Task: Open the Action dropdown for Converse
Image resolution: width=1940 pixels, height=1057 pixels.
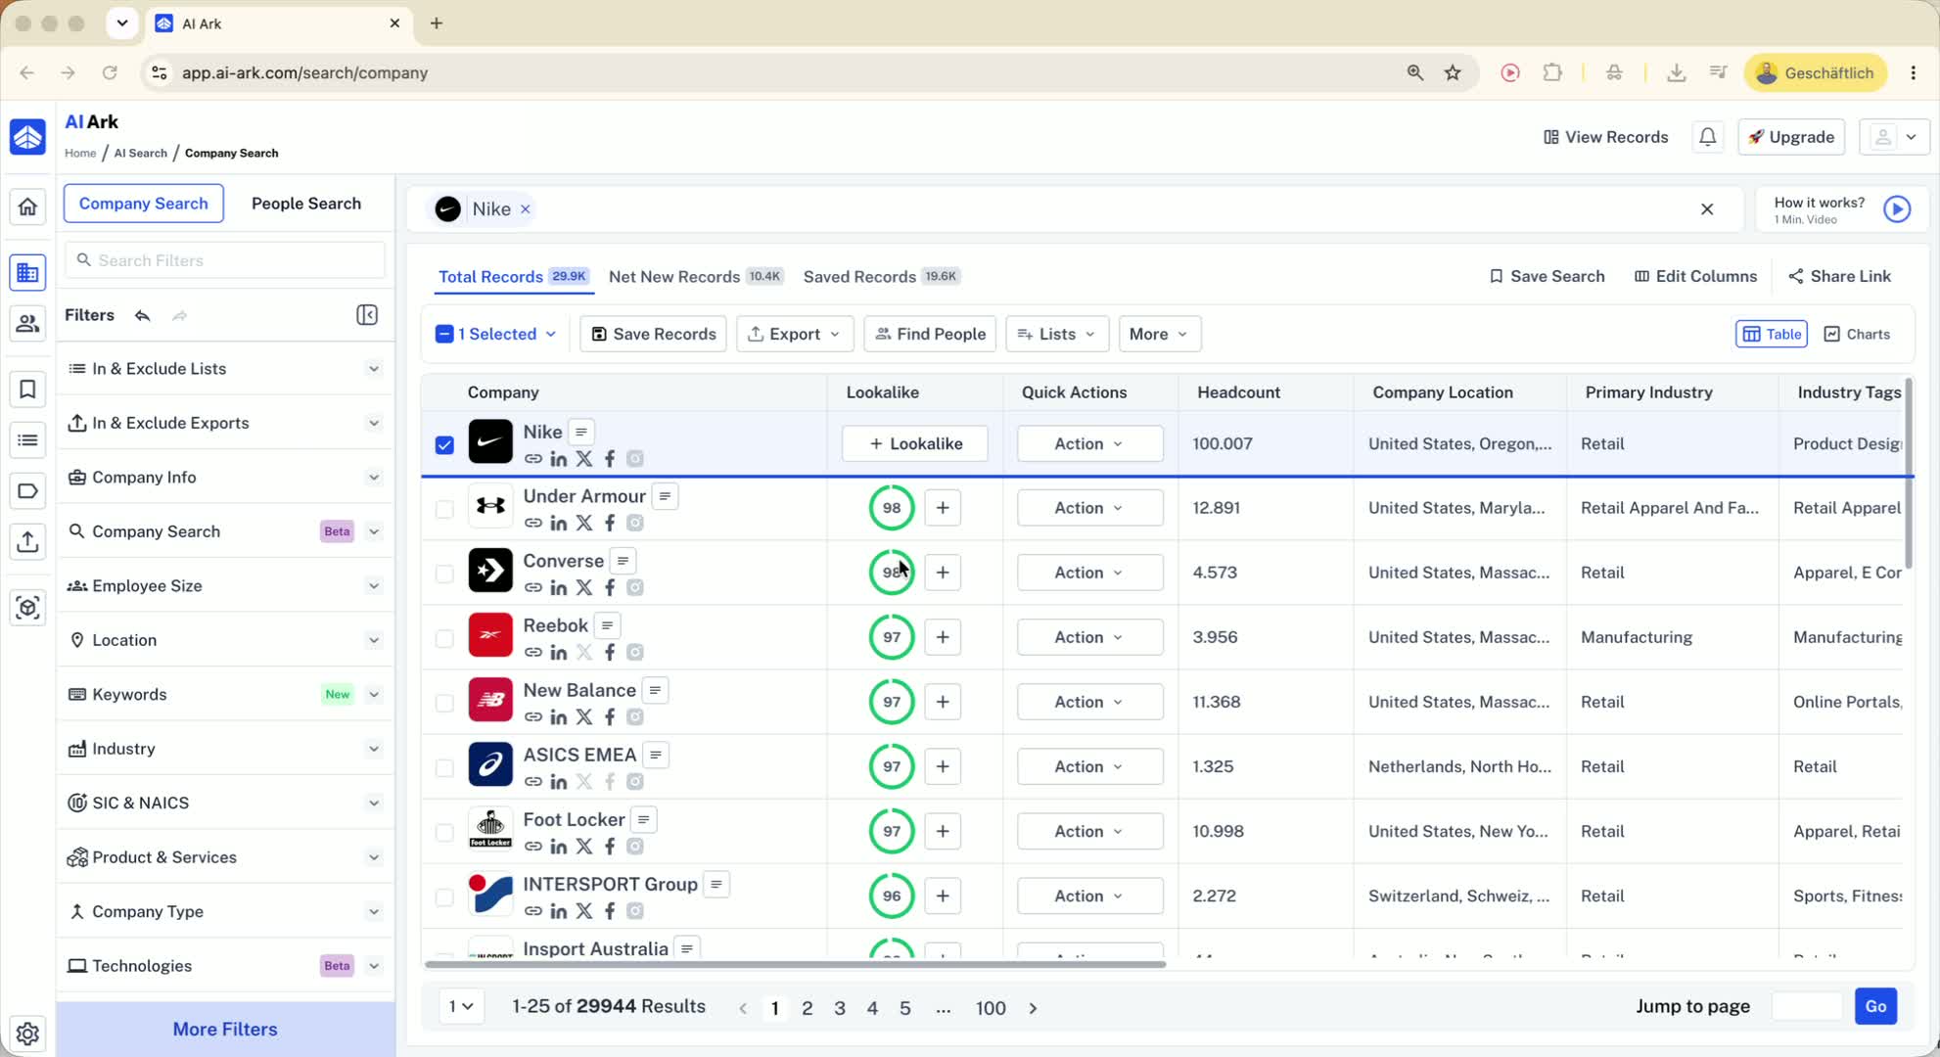Action: [x=1089, y=573]
